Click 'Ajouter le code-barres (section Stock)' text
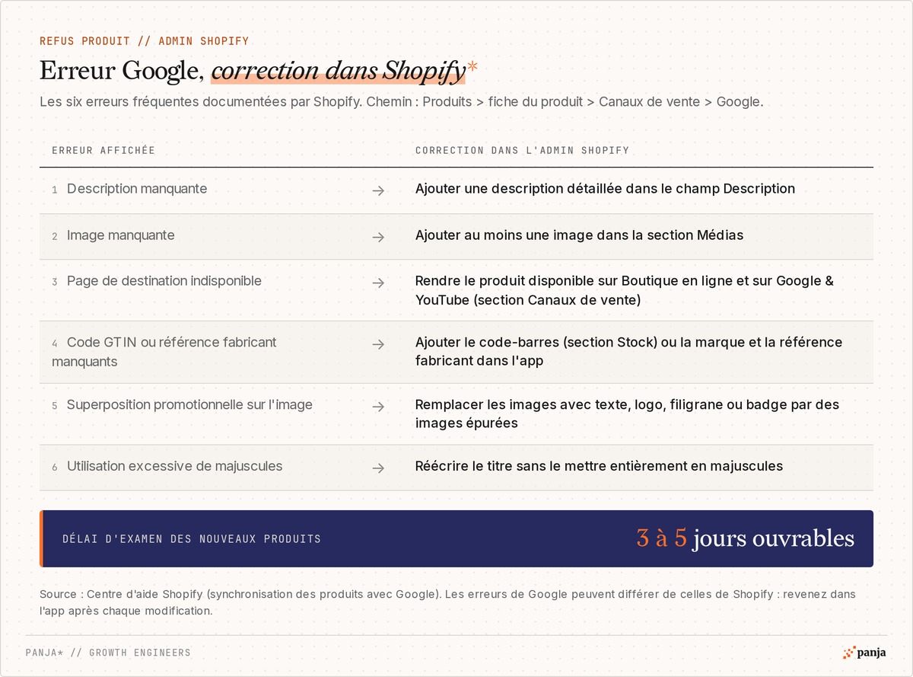Viewport: 913px width, 677px height. pos(628,352)
